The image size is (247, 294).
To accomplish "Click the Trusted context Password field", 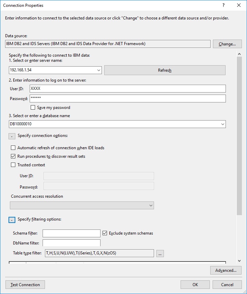I will (x=99, y=186).
